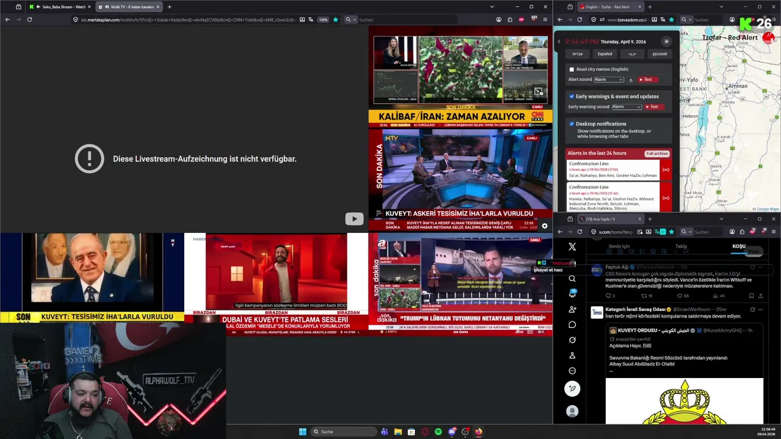Open X search from the sidebar
Screen dimensions: 781x439
click(572, 279)
